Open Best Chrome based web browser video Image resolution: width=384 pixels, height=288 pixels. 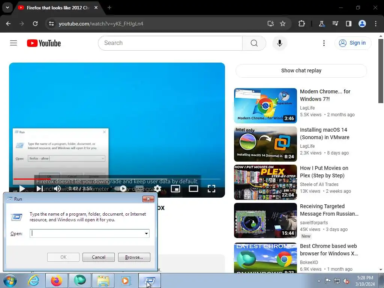coord(329,250)
